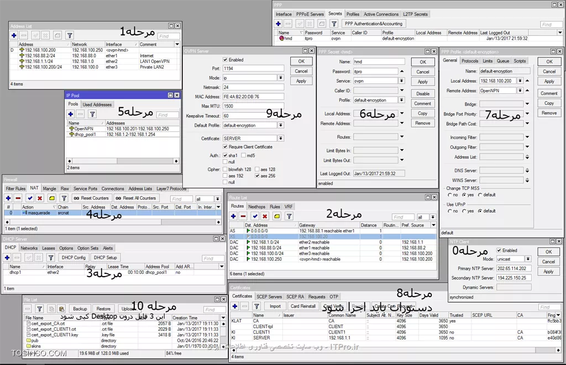The width and height of the screenshot is (566, 365).
Task: Toggle Enabled checkbox in OVPN Server
Action: pos(226,60)
